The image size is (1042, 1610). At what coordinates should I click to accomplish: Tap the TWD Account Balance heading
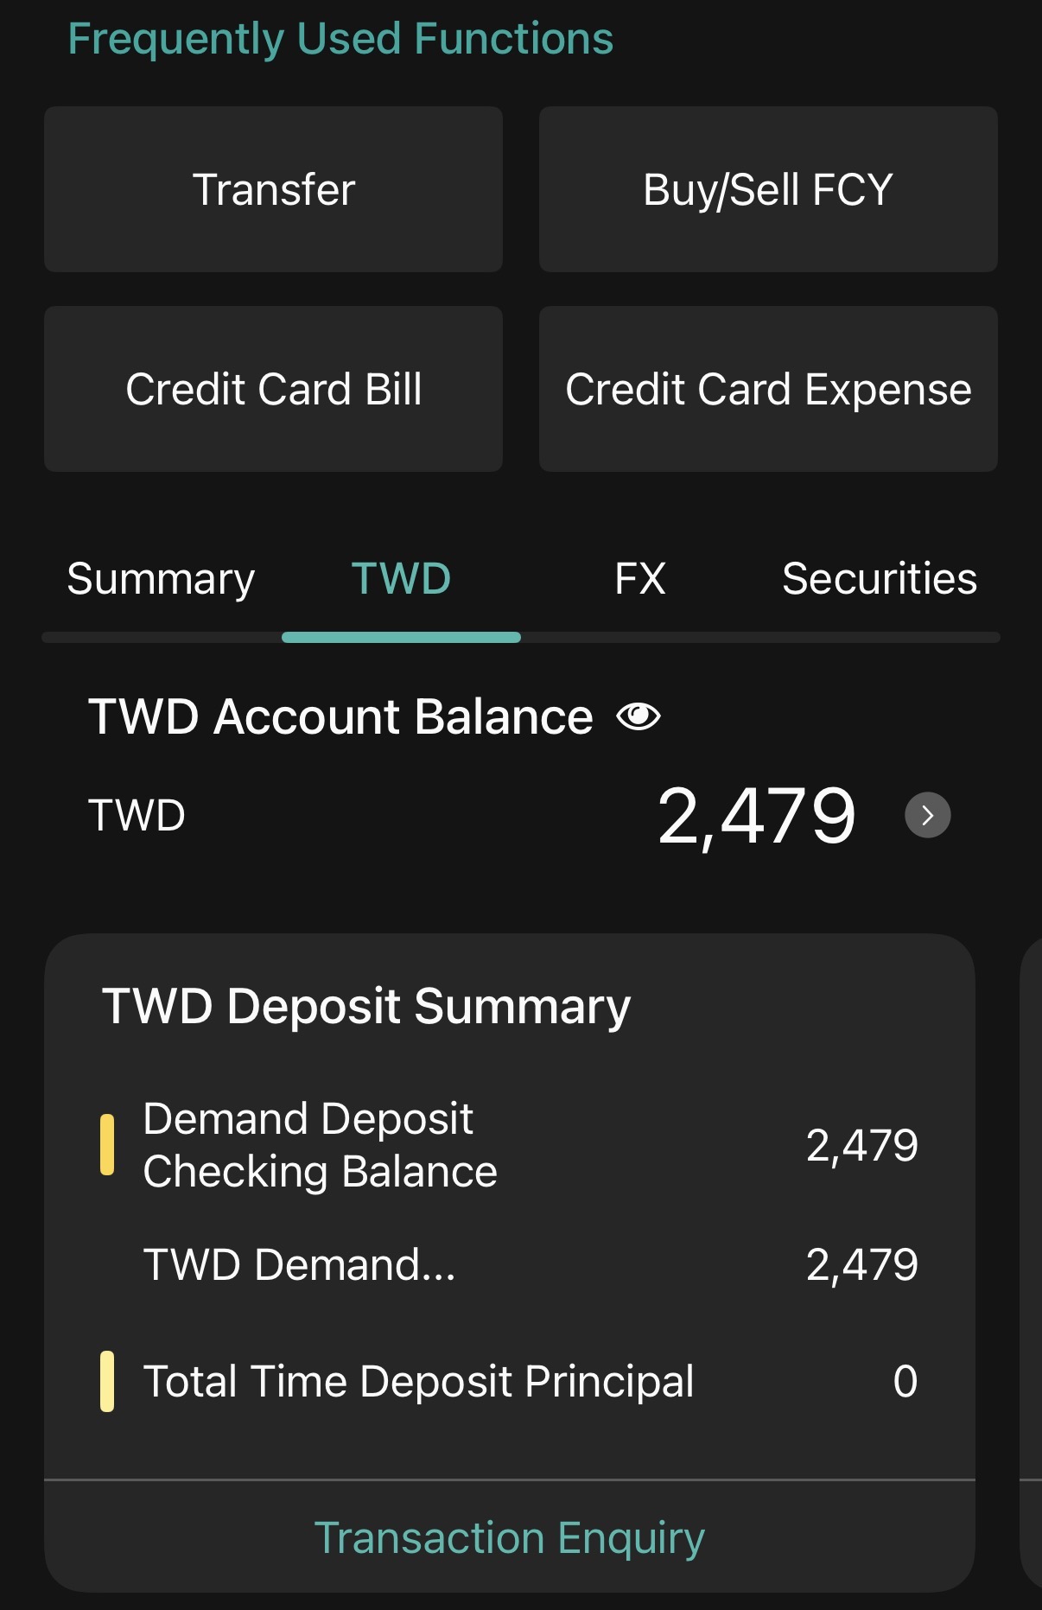click(340, 716)
